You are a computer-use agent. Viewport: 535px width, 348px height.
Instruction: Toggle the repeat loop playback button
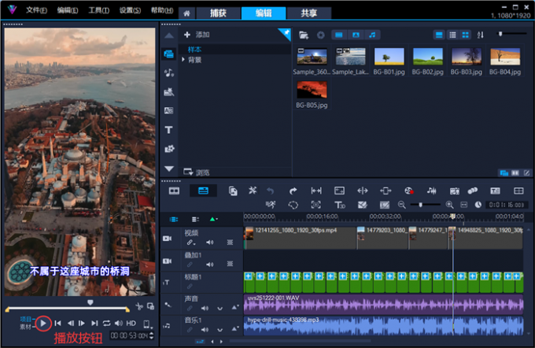coord(107,323)
